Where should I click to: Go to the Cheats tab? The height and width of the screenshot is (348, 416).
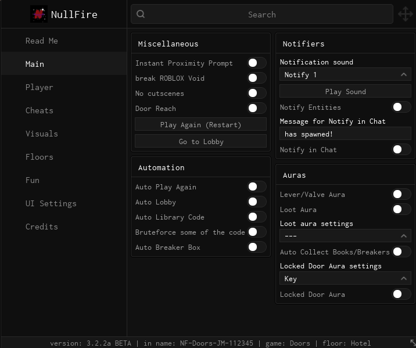tap(64, 110)
